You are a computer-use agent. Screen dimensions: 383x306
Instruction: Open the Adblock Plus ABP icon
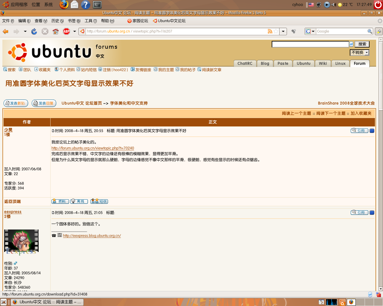click(66, 31)
